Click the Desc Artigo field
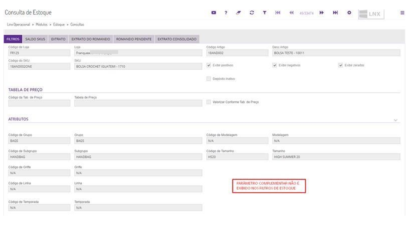The height and width of the screenshot is (225, 415). [336, 53]
